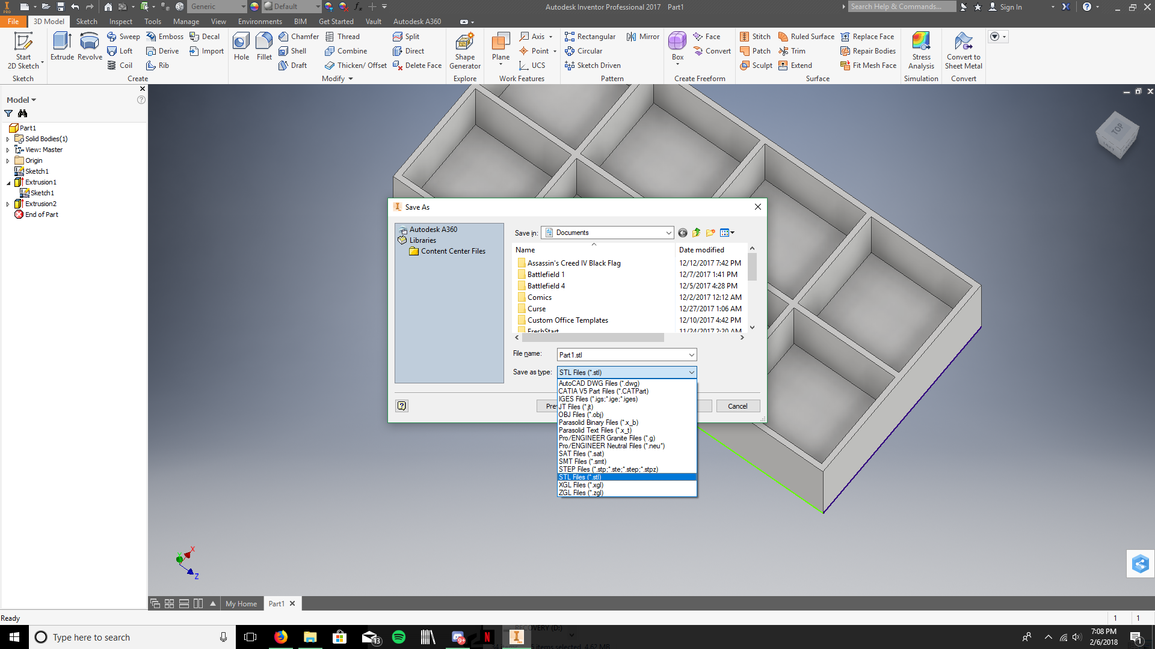Image resolution: width=1155 pixels, height=649 pixels.
Task: Expand the Origin folder node
Action: pos(8,160)
